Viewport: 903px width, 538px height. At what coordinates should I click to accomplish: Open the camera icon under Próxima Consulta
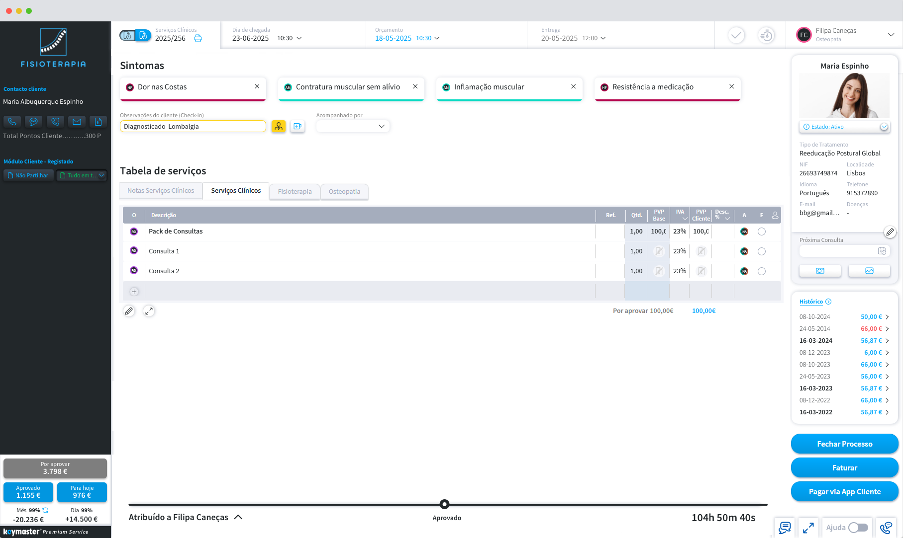point(820,271)
